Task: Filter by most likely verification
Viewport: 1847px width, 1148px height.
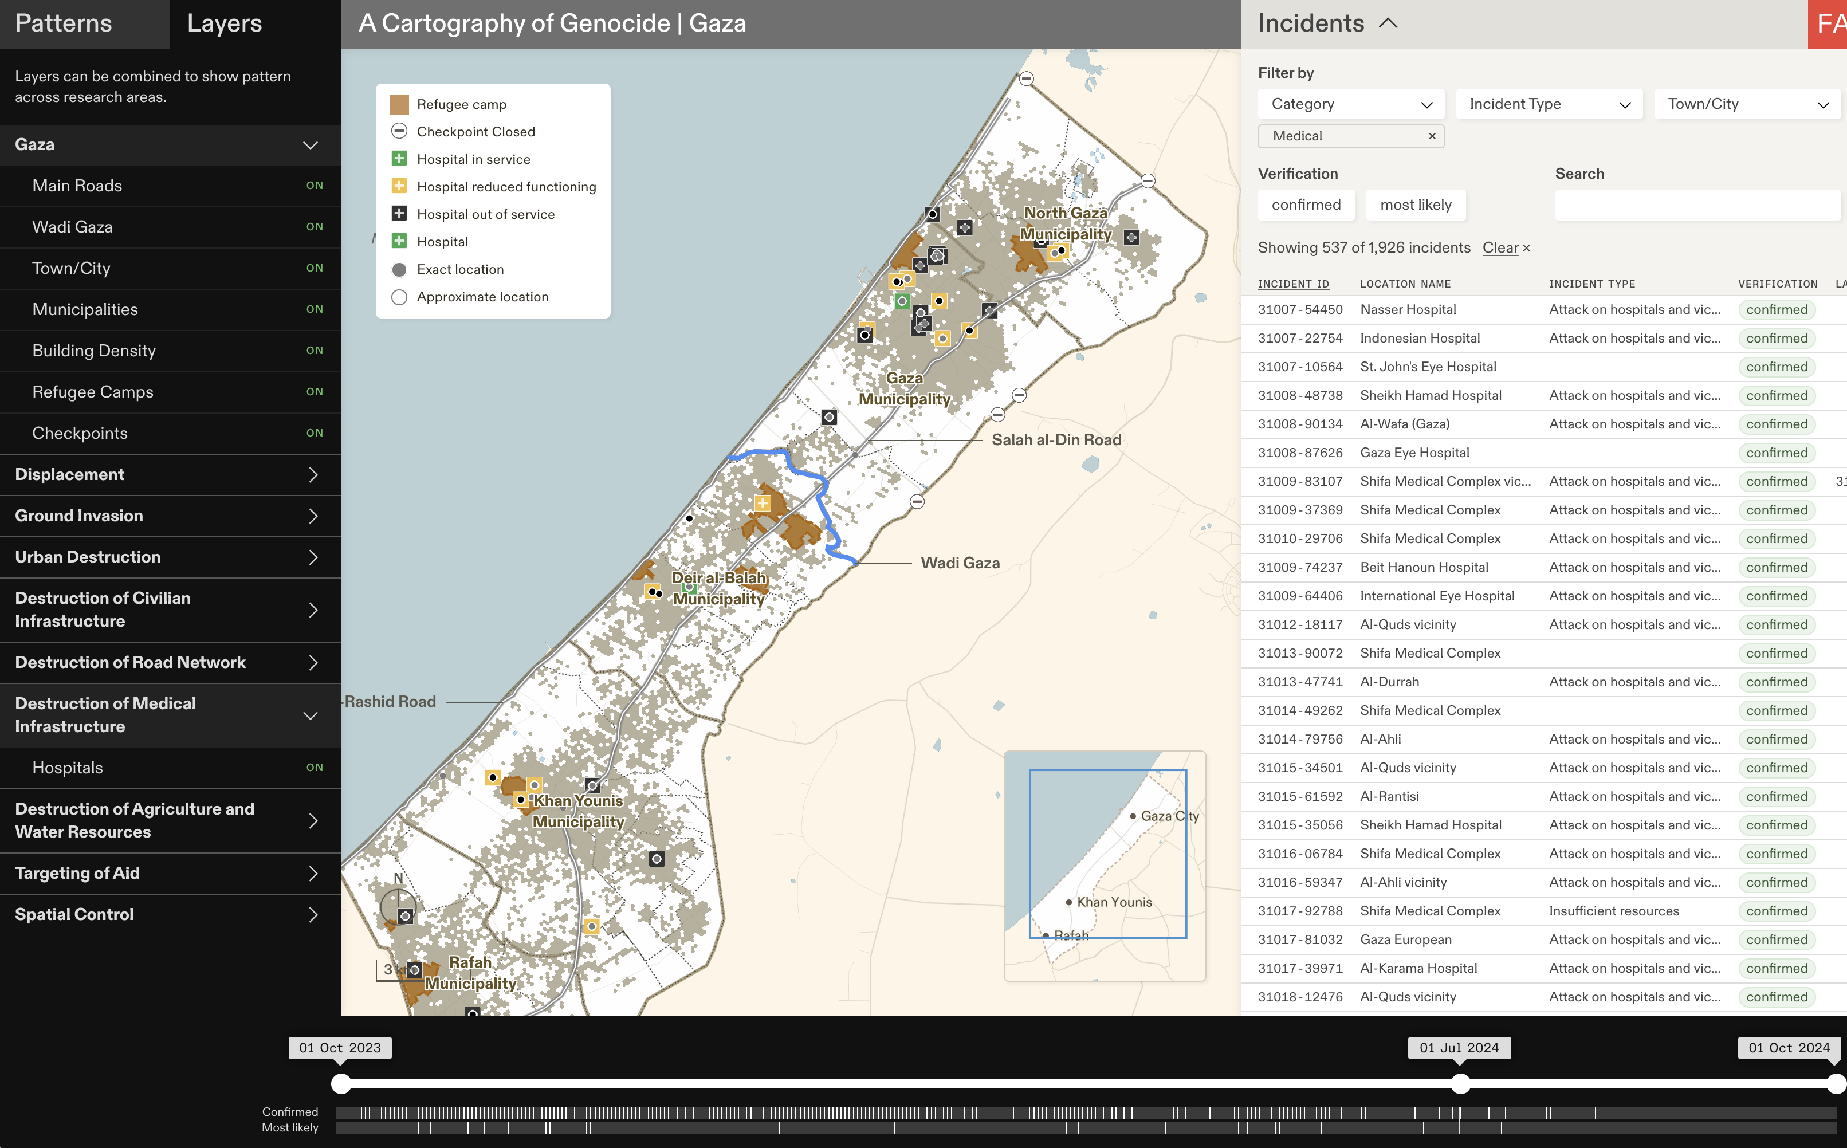Action: click(1415, 205)
